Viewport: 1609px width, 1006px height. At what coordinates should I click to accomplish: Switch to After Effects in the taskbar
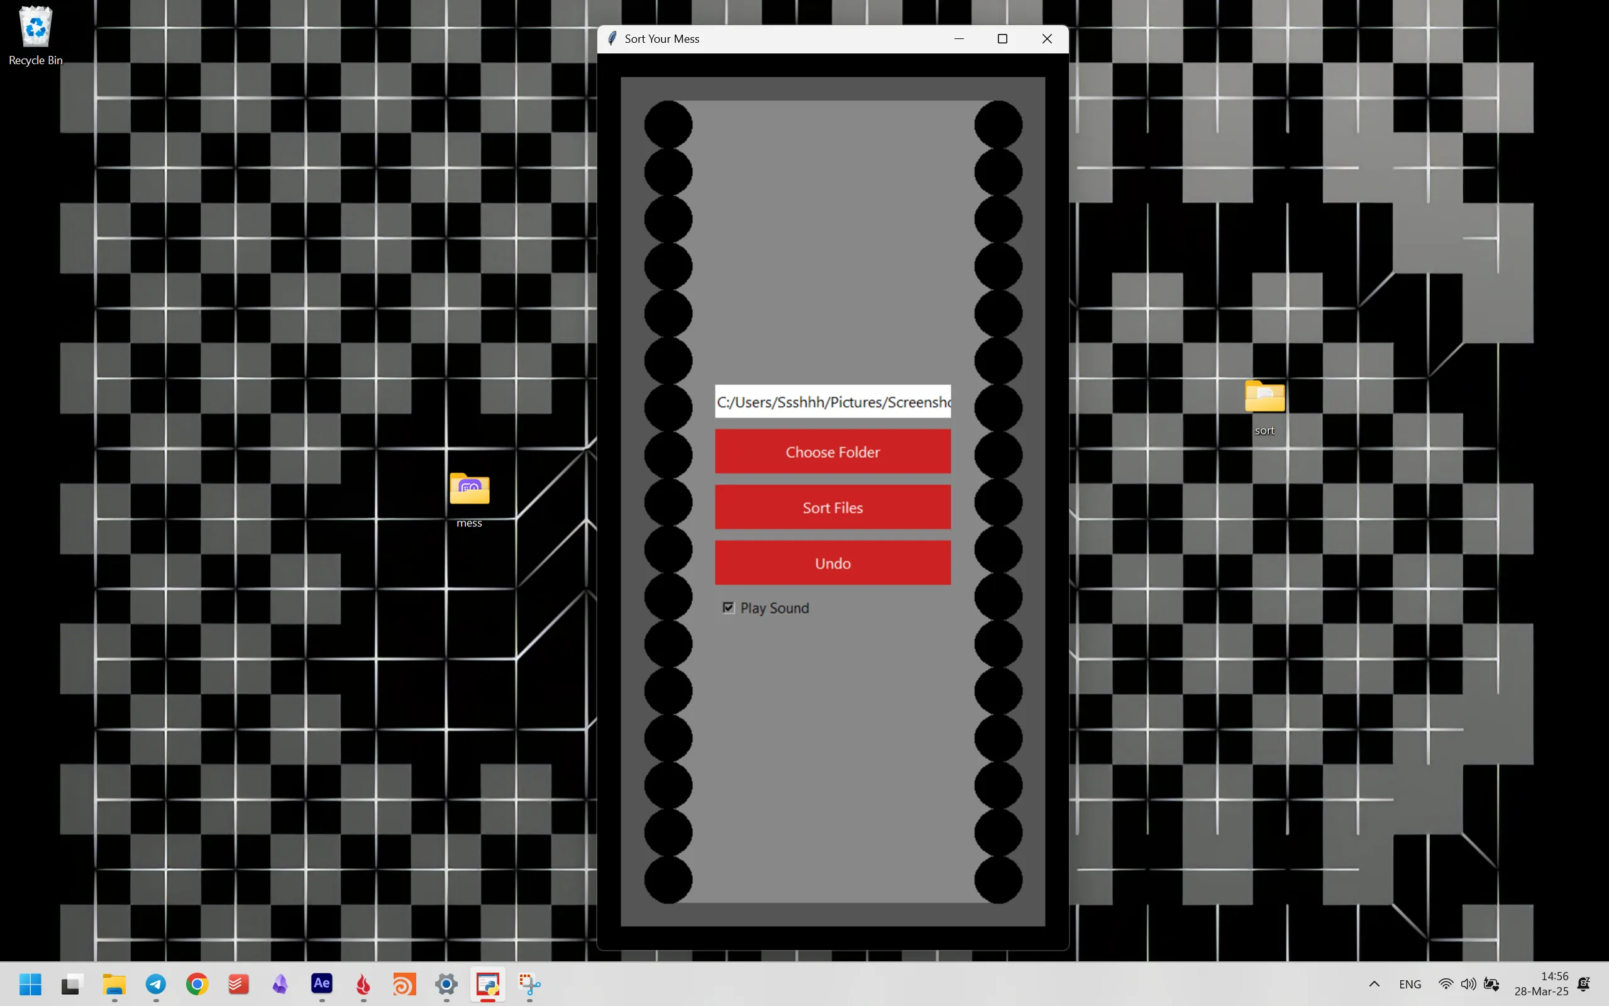322,984
